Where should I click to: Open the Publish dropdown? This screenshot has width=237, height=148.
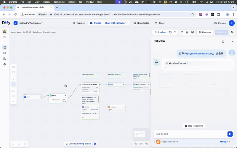click(222, 32)
